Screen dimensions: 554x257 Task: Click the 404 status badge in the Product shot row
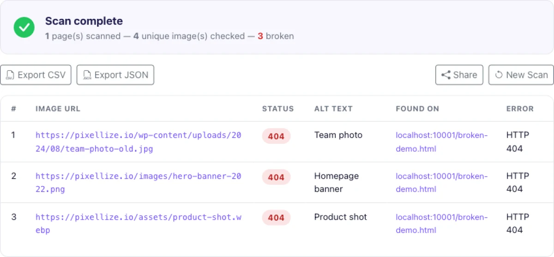276,218
